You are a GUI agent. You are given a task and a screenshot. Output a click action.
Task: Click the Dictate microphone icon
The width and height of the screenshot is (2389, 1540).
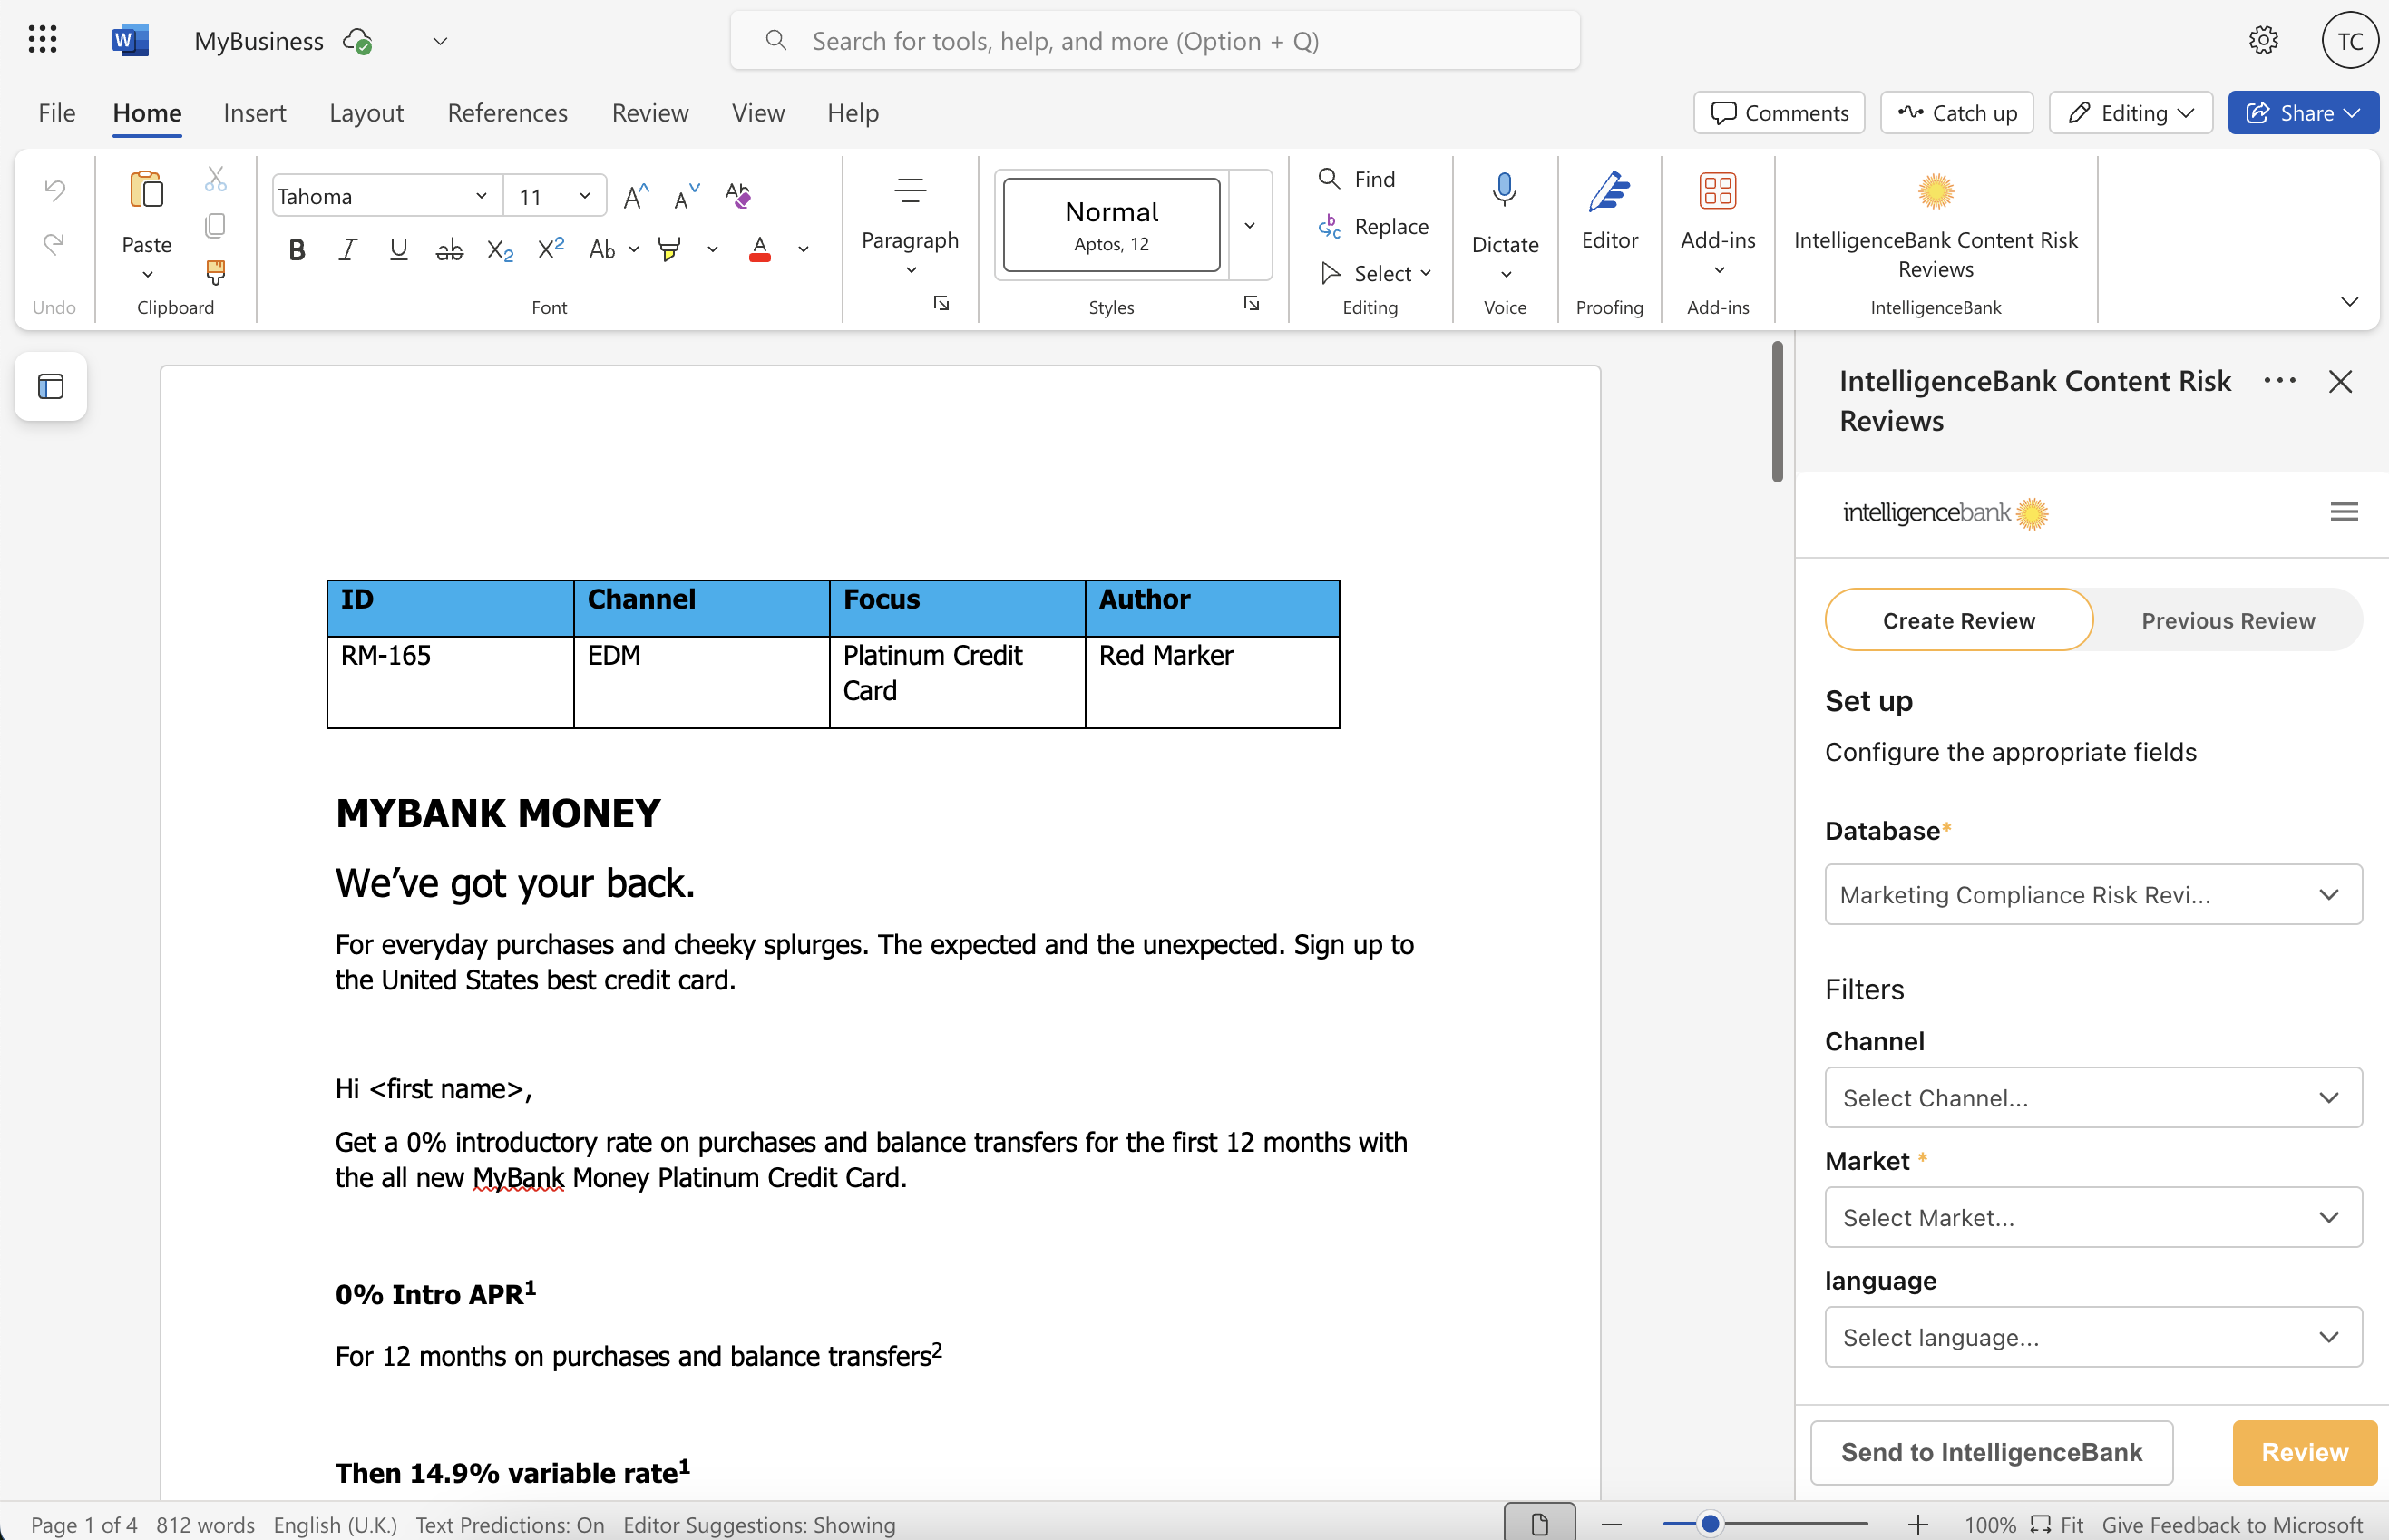1504,190
